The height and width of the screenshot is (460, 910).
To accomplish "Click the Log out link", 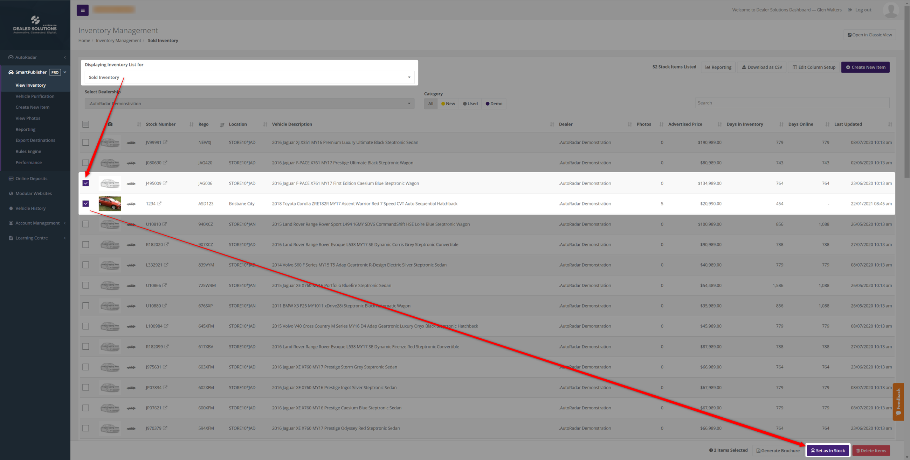I will [x=860, y=10].
